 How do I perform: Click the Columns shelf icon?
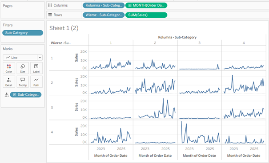[x=50, y=5]
